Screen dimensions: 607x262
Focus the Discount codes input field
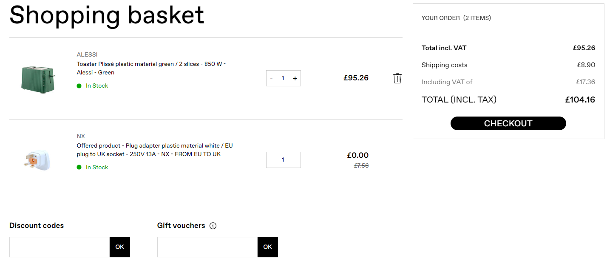[x=60, y=247]
